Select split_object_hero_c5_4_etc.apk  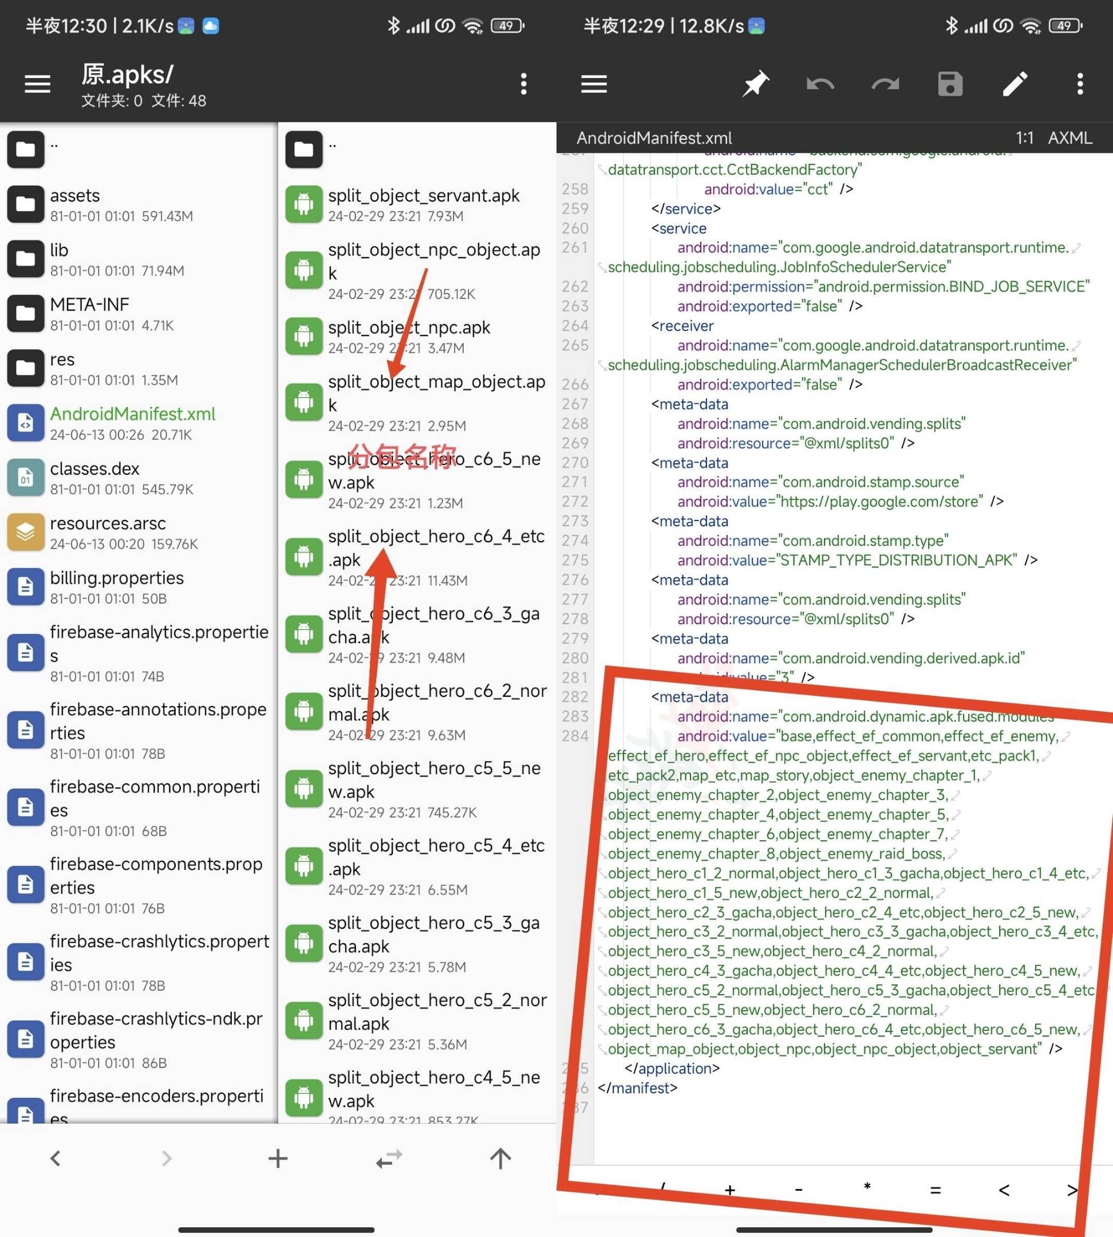point(418,866)
